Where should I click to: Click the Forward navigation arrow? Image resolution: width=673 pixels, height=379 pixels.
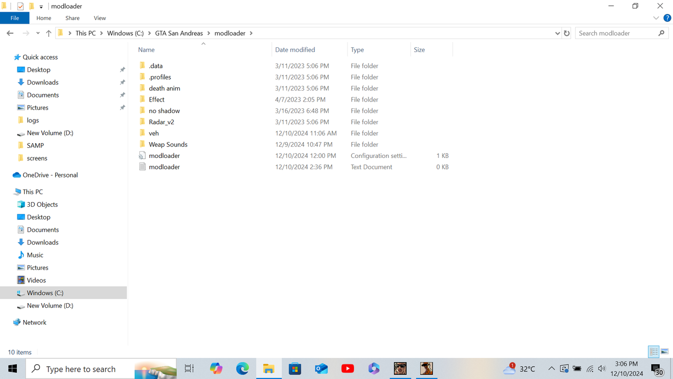26,33
